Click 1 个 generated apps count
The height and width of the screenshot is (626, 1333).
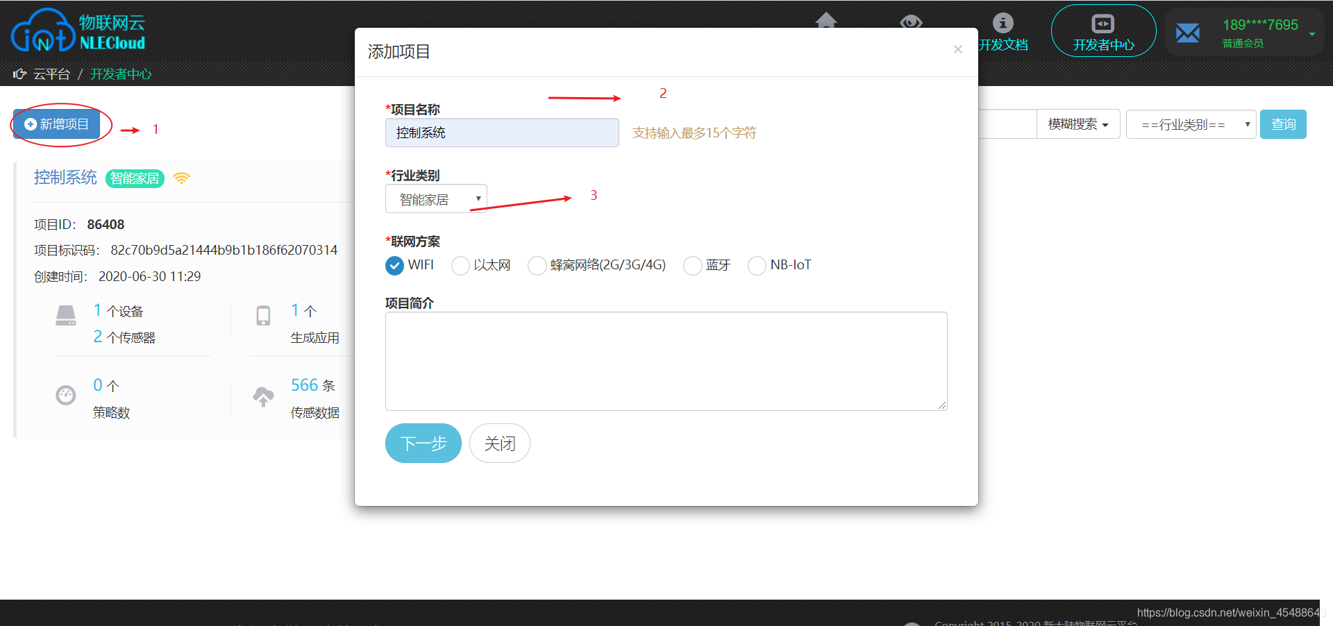click(303, 310)
